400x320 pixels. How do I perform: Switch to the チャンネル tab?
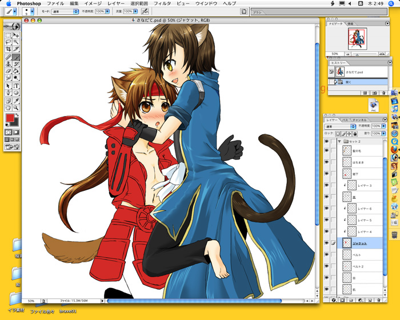(359, 119)
